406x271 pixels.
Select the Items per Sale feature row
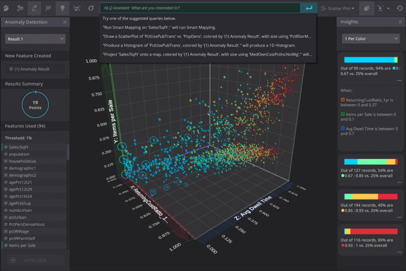(x=34, y=246)
